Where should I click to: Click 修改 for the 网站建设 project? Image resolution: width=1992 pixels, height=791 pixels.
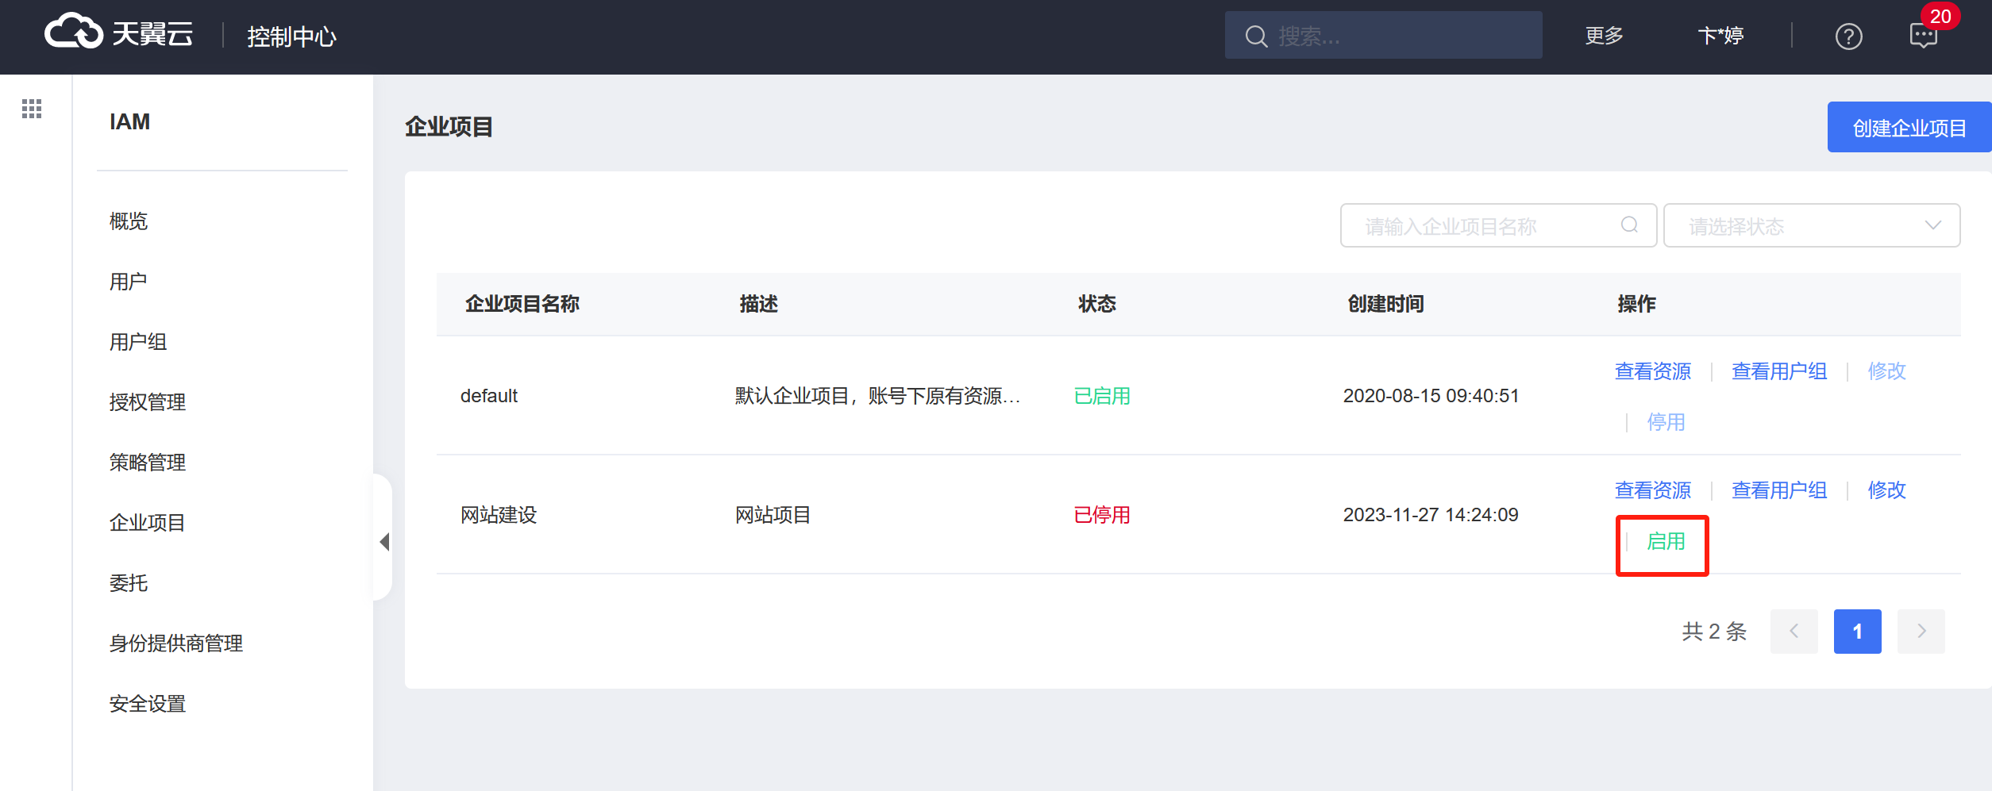1886,490
